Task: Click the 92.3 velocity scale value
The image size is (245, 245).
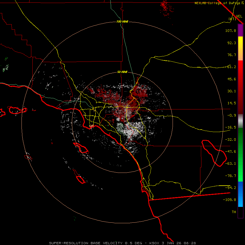Action: point(232,43)
